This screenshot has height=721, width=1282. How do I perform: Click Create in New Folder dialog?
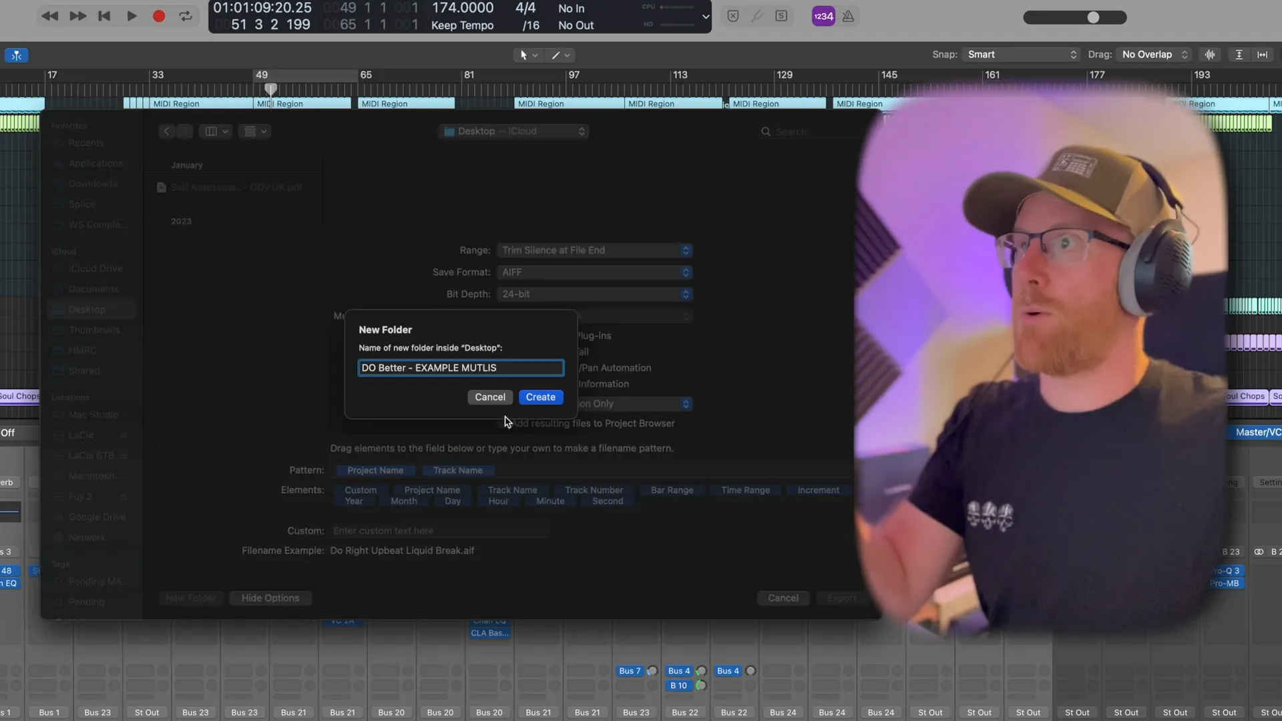point(541,397)
